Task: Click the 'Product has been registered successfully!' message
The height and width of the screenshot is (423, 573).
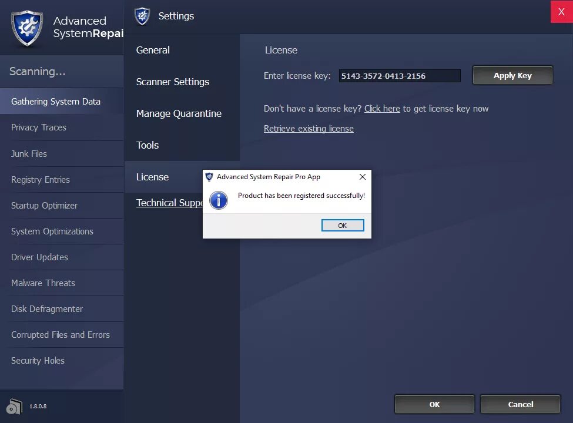Action: coord(301,196)
